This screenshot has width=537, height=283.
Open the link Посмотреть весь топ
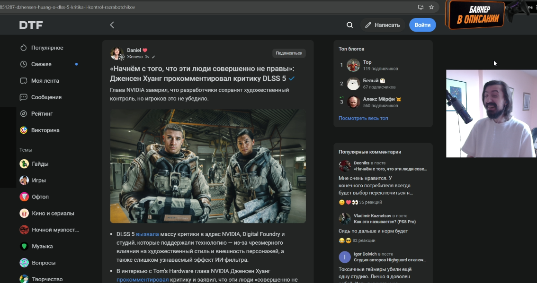click(x=363, y=118)
